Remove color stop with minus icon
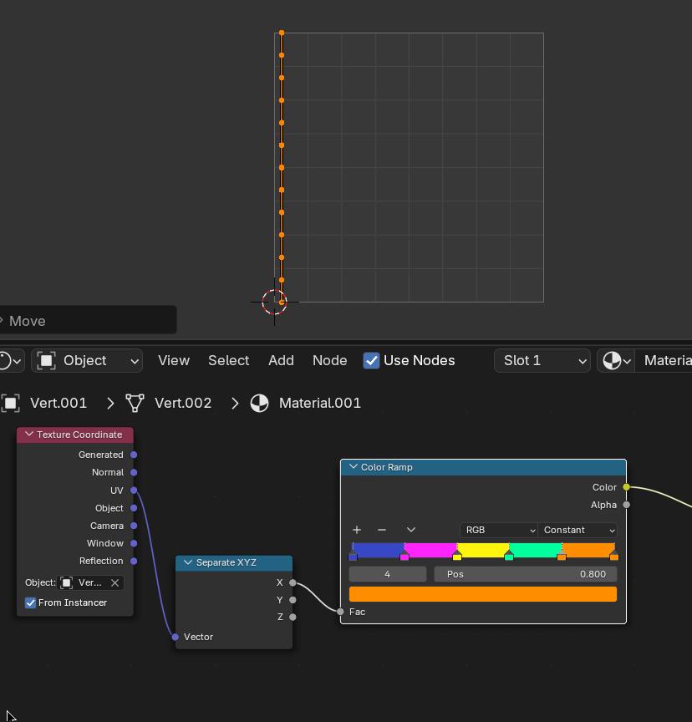Screen dimensions: 692x722 pos(382,530)
